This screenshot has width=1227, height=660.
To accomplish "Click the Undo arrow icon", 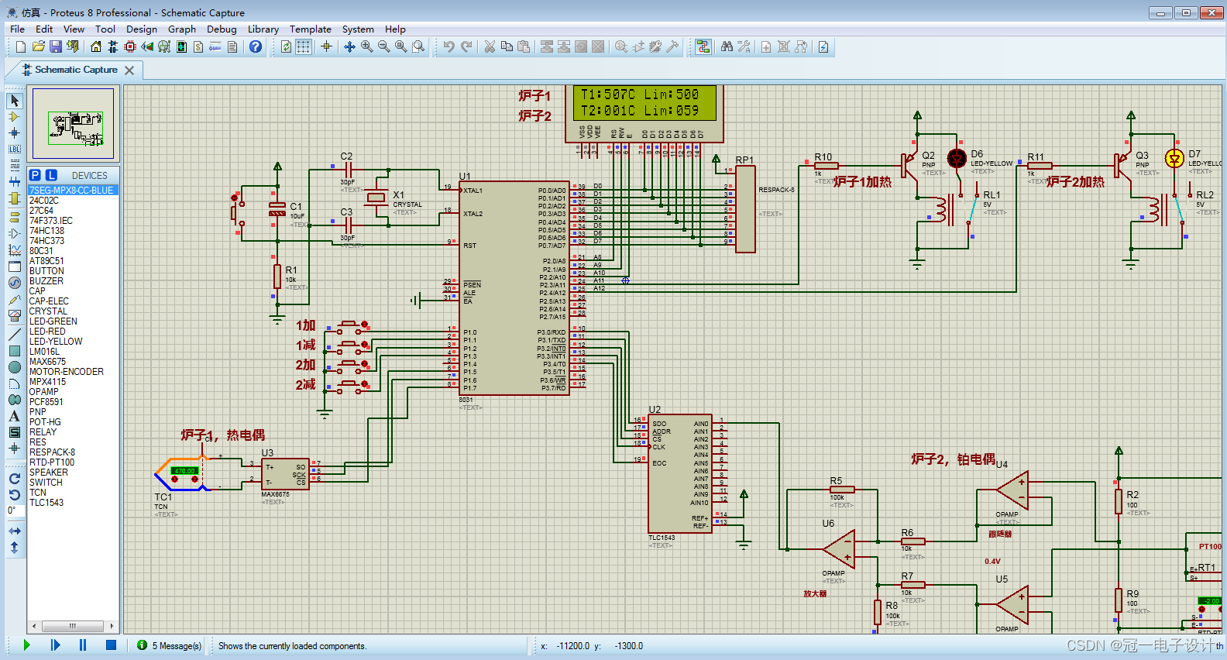I will click(x=449, y=47).
